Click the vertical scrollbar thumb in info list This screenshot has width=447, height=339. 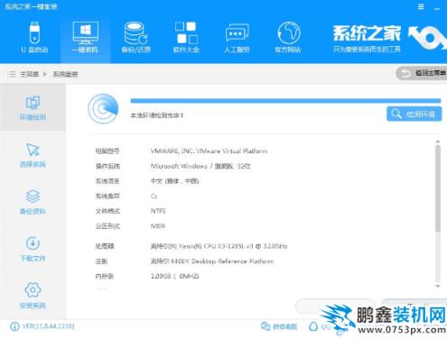pyautogui.click(x=438, y=188)
